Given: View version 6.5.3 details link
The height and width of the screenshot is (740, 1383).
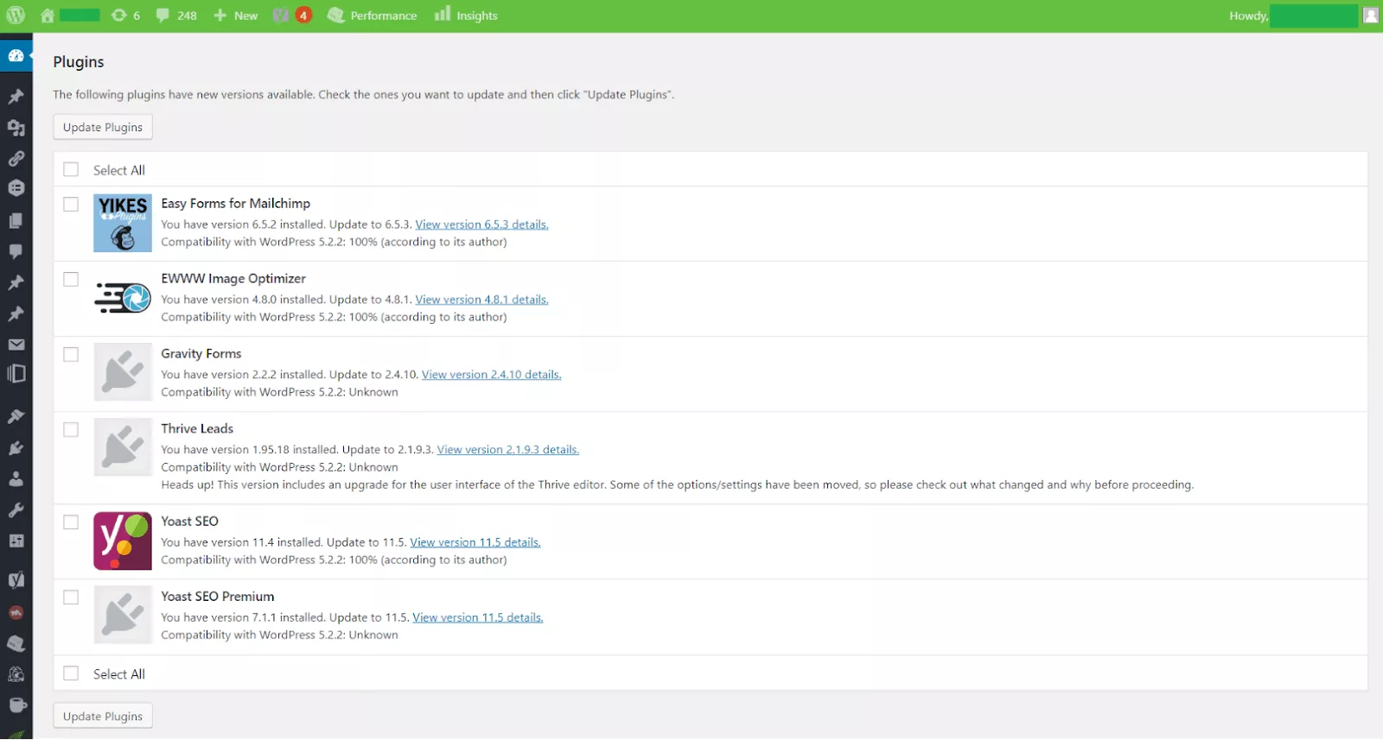Looking at the screenshot, I should pyautogui.click(x=481, y=225).
